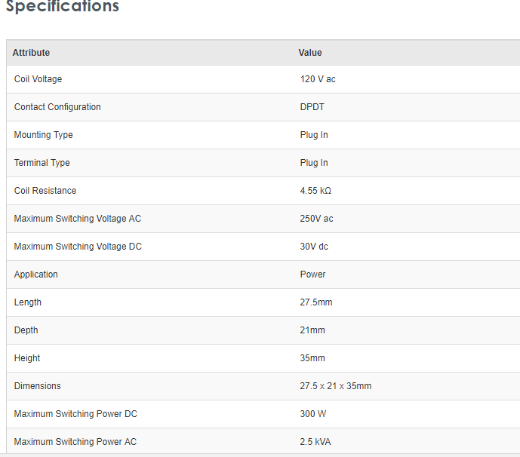
Task: Click the 120 V ac value
Action: click(318, 79)
